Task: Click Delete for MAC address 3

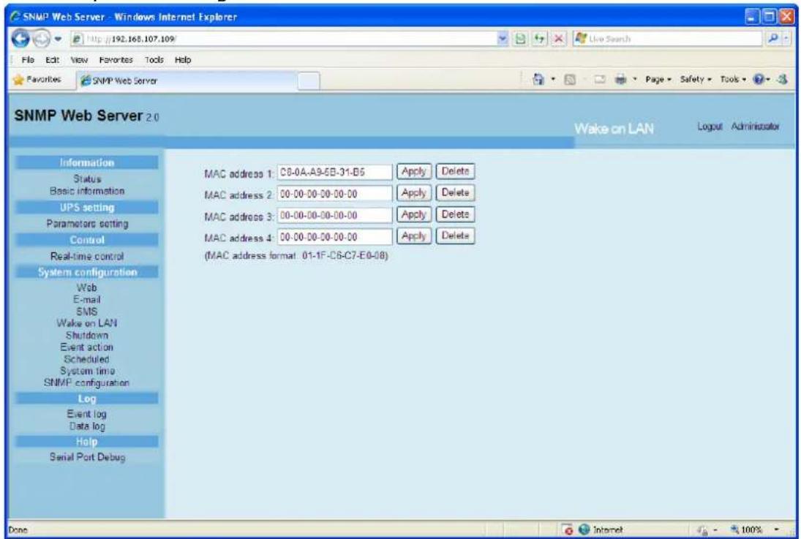Action: tap(455, 214)
